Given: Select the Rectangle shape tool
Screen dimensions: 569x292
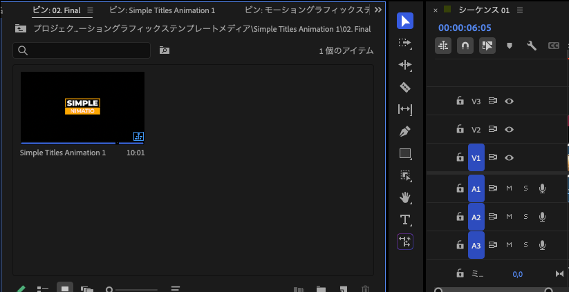Looking at the screenshot, I should click(405, 154).
